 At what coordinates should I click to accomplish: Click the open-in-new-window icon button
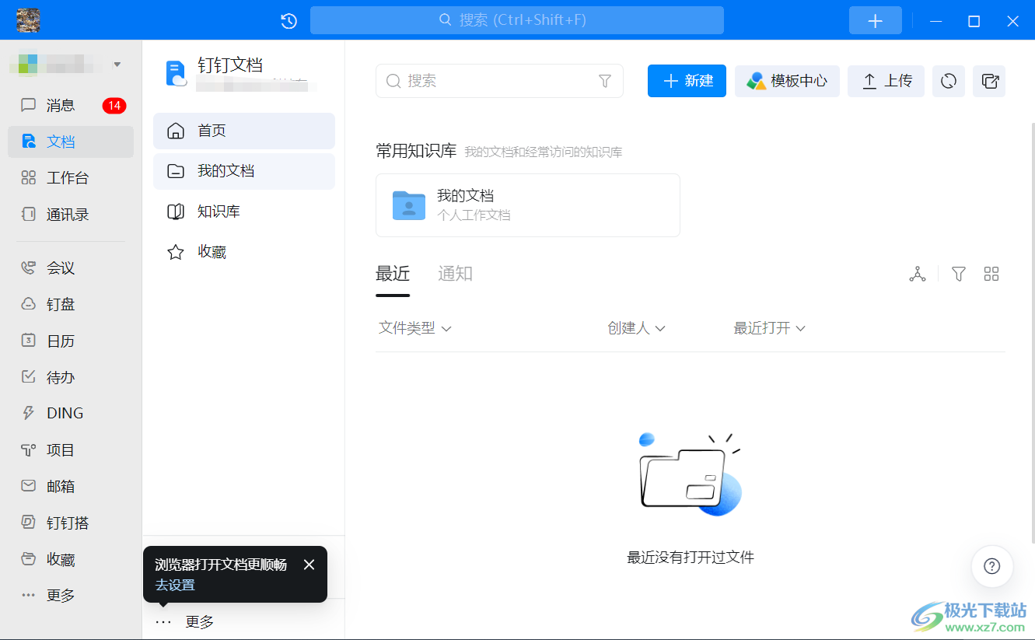click(989, 81)
